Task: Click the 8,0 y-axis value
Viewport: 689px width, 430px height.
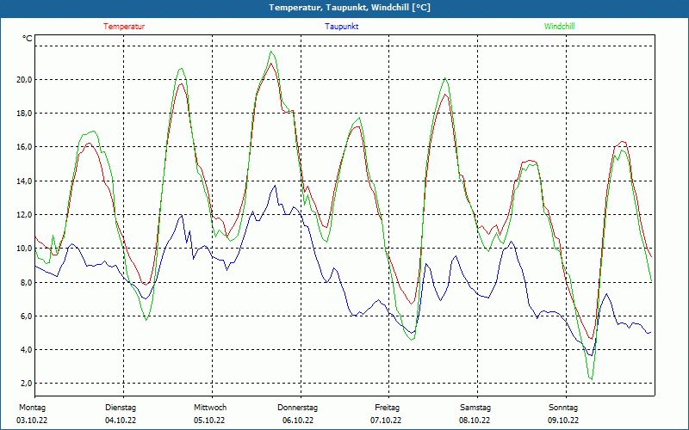Action: [27, 282]
